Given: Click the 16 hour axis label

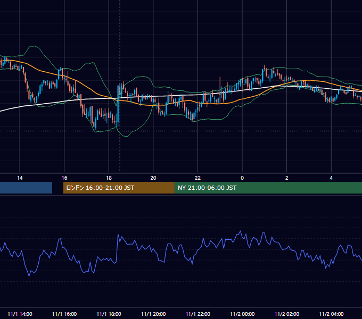Looking at the screenshot, I should (x=64, y=178).
